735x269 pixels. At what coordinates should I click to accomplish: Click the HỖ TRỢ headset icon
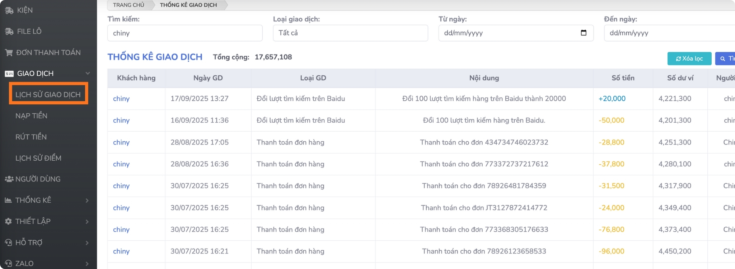pos(8,242)
